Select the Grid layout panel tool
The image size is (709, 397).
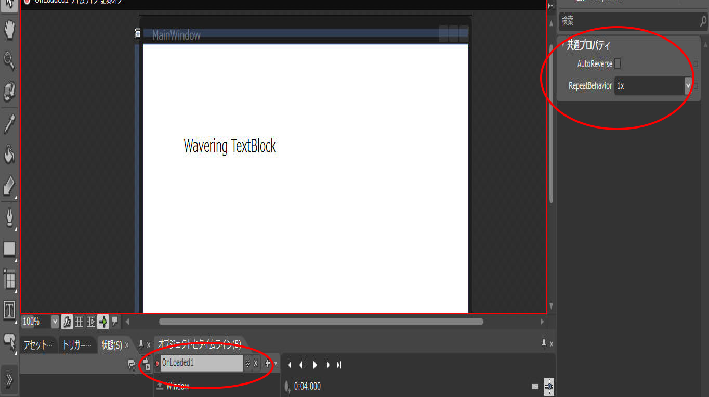[9, 279]
